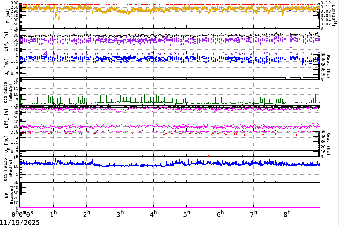The height and width of the screenshot is (226, 339).
Task: Click the "Eff_H [%]" axis label
Action: pos(6,42)
